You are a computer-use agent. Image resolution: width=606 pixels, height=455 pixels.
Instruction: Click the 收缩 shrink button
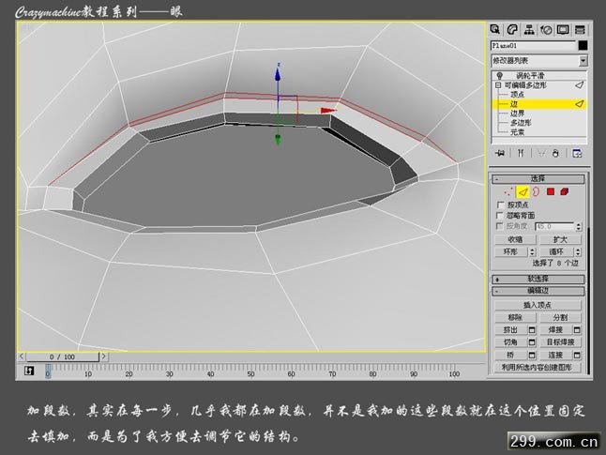click(x=515, y=239)
